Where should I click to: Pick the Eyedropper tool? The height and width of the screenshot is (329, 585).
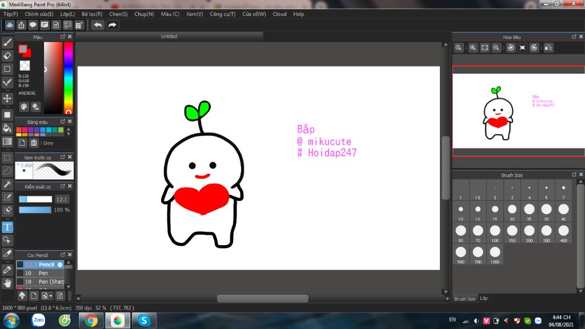point(7,269)
